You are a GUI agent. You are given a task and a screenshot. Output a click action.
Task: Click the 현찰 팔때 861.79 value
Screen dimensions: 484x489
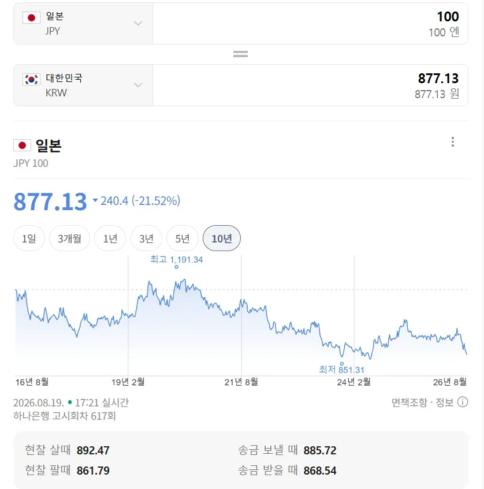[93, 471]
